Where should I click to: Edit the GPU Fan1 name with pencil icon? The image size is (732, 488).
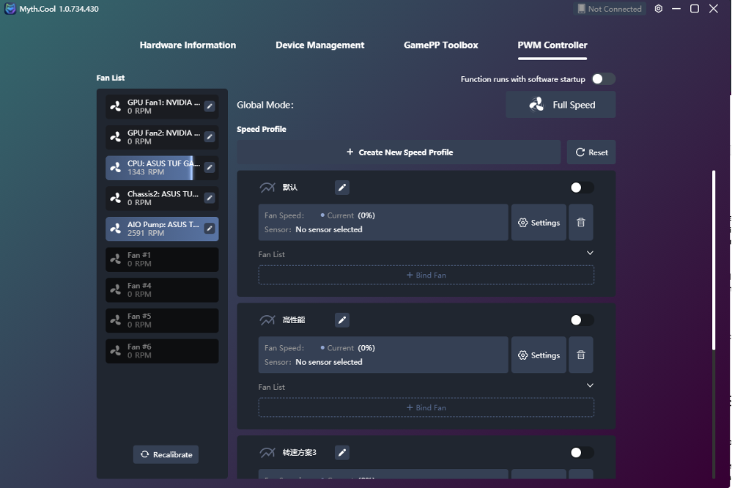pyautogui.click(x=210, y=106)
